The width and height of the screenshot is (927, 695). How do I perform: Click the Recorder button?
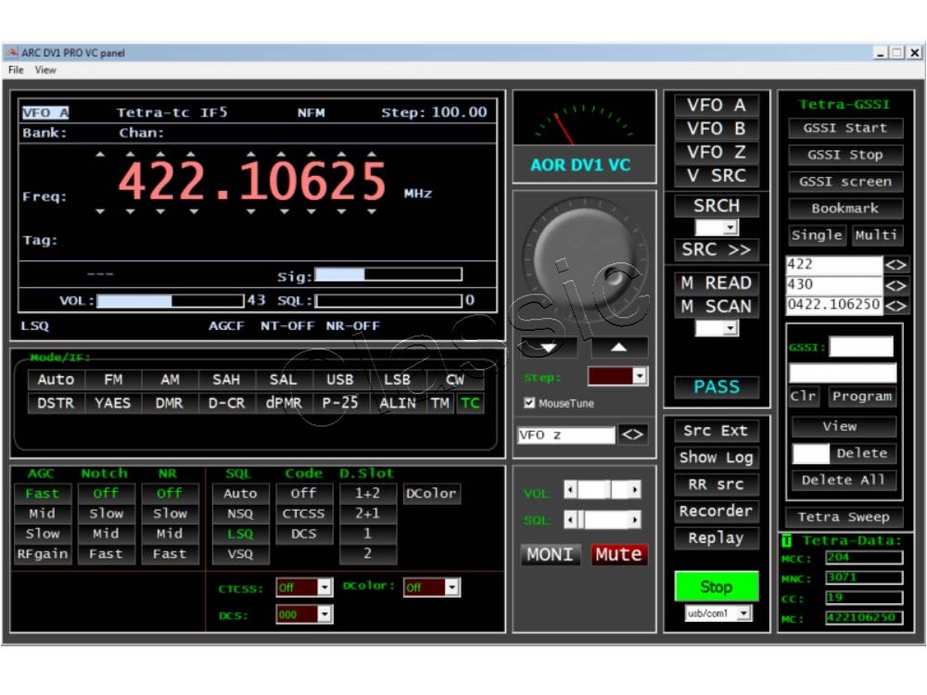point(716,512)
